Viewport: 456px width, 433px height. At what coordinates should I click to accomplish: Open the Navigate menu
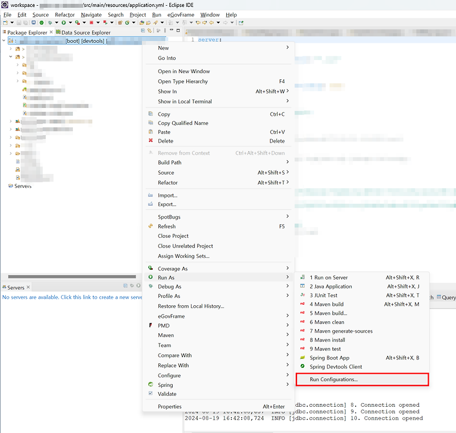click(91, 15)
